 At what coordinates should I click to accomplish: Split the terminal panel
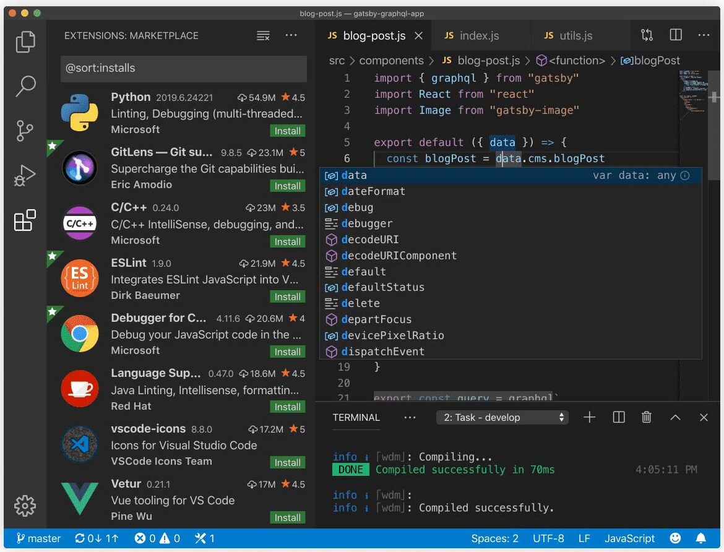pos(618,418)
